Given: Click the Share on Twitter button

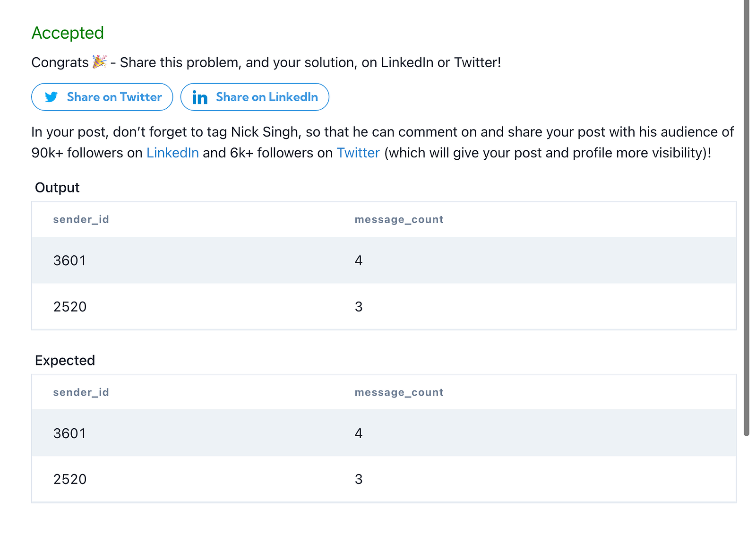Looking at the screenshot, I should (x=102, y=97).
